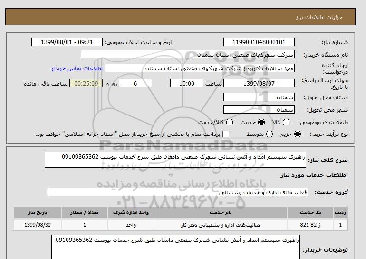Screen dimensions: 366x259
Task: Click the اطلاعات خدمات مورد نیاز heading
Action: [314, 175]
